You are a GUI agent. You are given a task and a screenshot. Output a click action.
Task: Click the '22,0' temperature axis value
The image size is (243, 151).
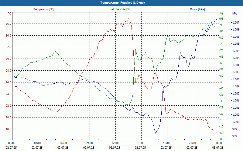click(x=9, y=106)
